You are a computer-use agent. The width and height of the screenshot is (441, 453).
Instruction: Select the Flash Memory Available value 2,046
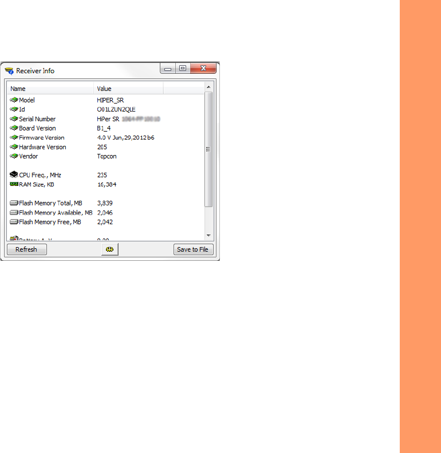pos(105,213)
